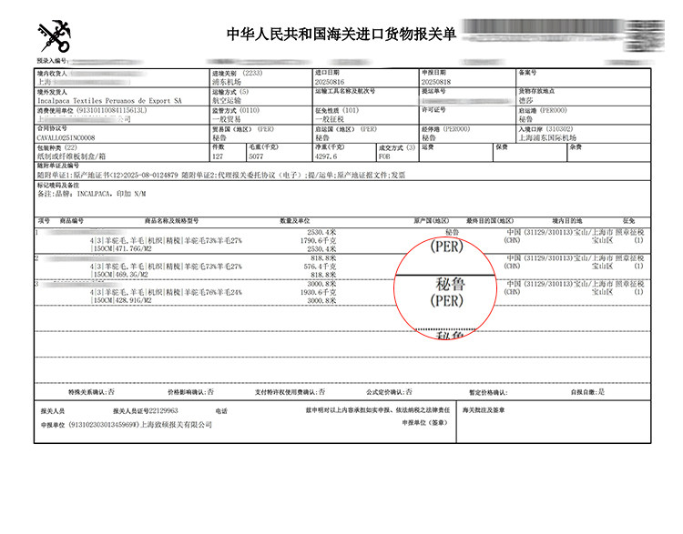Click the 经停港 (PER000) label

pos(445,129)
